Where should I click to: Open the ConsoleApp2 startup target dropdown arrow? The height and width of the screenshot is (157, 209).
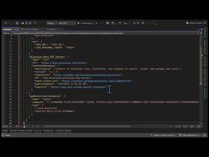94,23
